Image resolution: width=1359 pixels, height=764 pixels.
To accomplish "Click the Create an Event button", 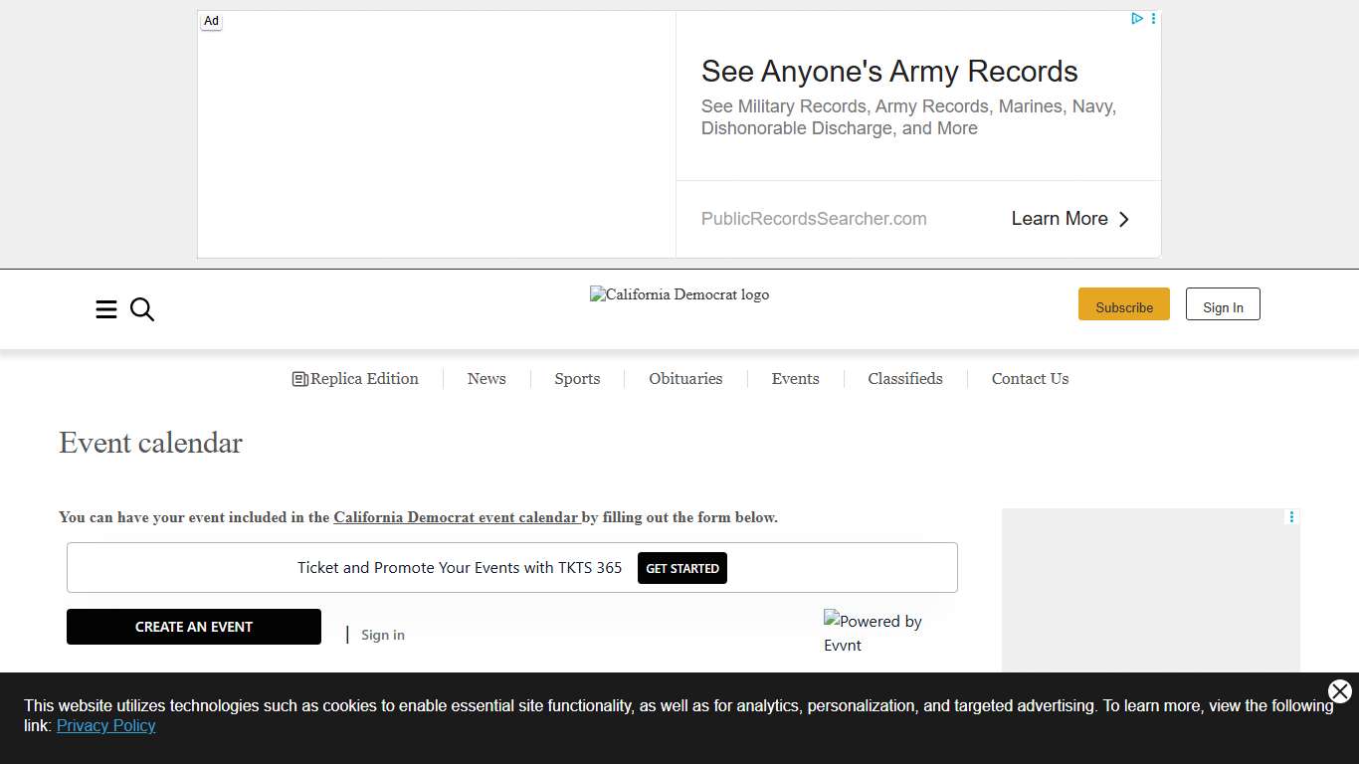I will pos(194,627).
